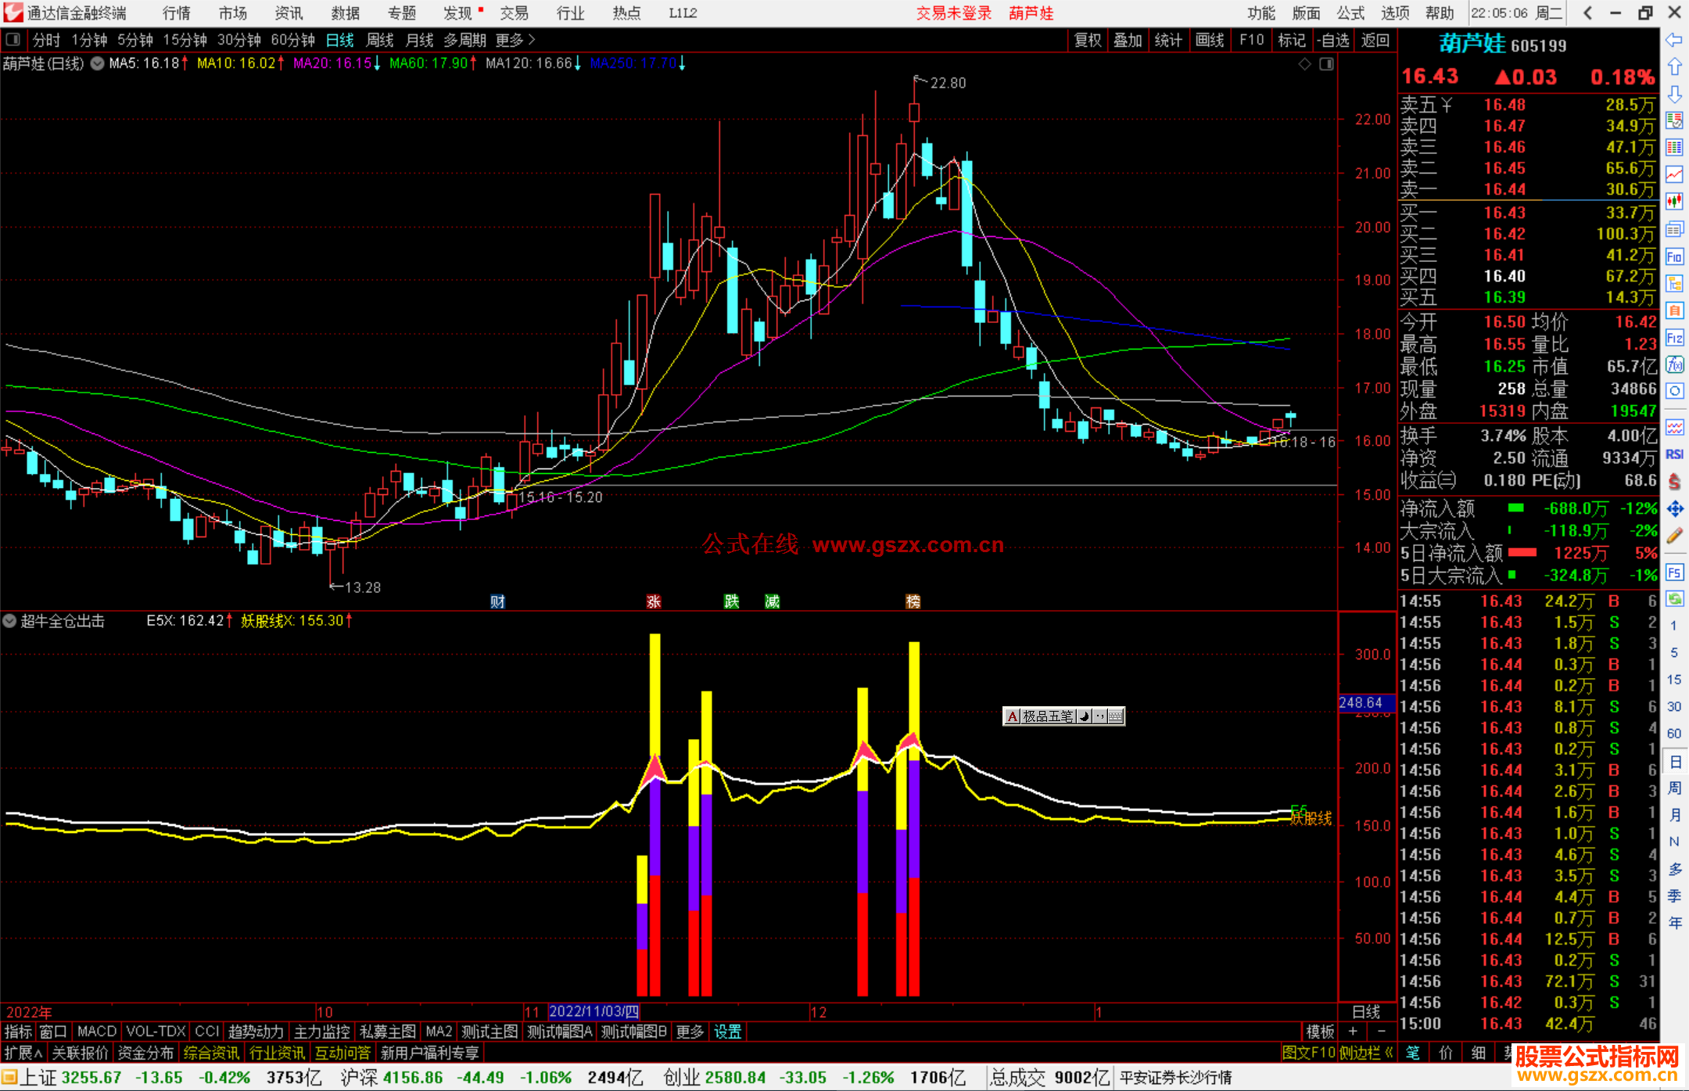Viewport: 1689px width, 1091px height.
Task: Click the 2022/11/03 date marker on timeline
Action: click(593, 1011)
